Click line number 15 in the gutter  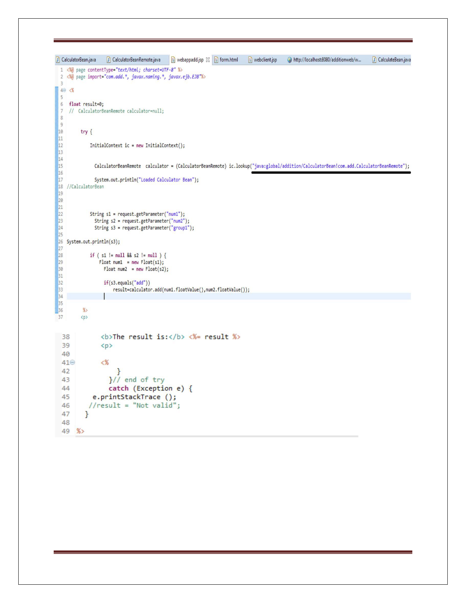coord(61,166)
